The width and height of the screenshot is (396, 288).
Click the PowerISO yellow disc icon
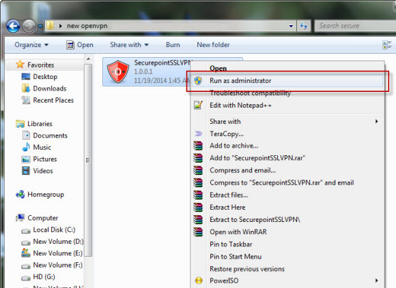tap(199, 281)
